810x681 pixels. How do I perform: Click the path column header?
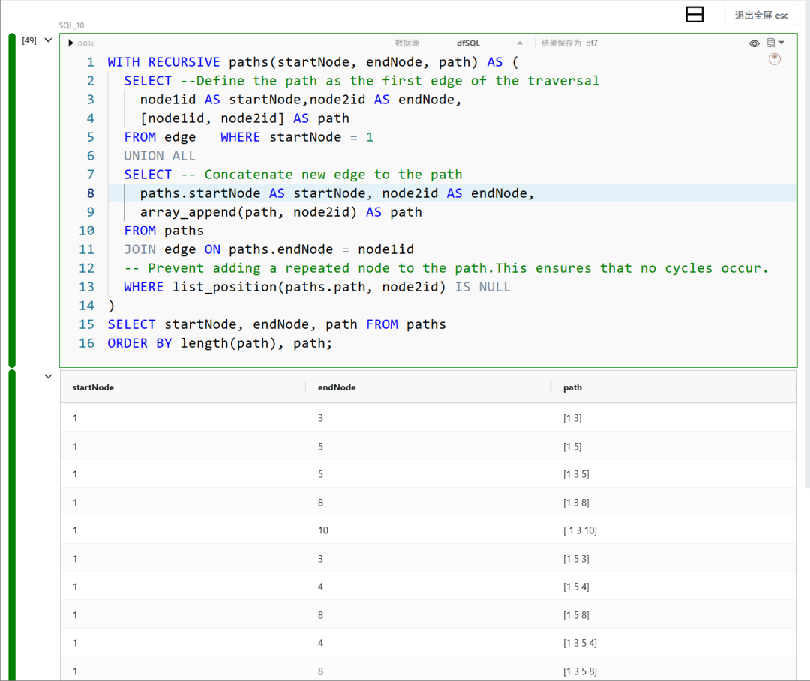(572, 387)
